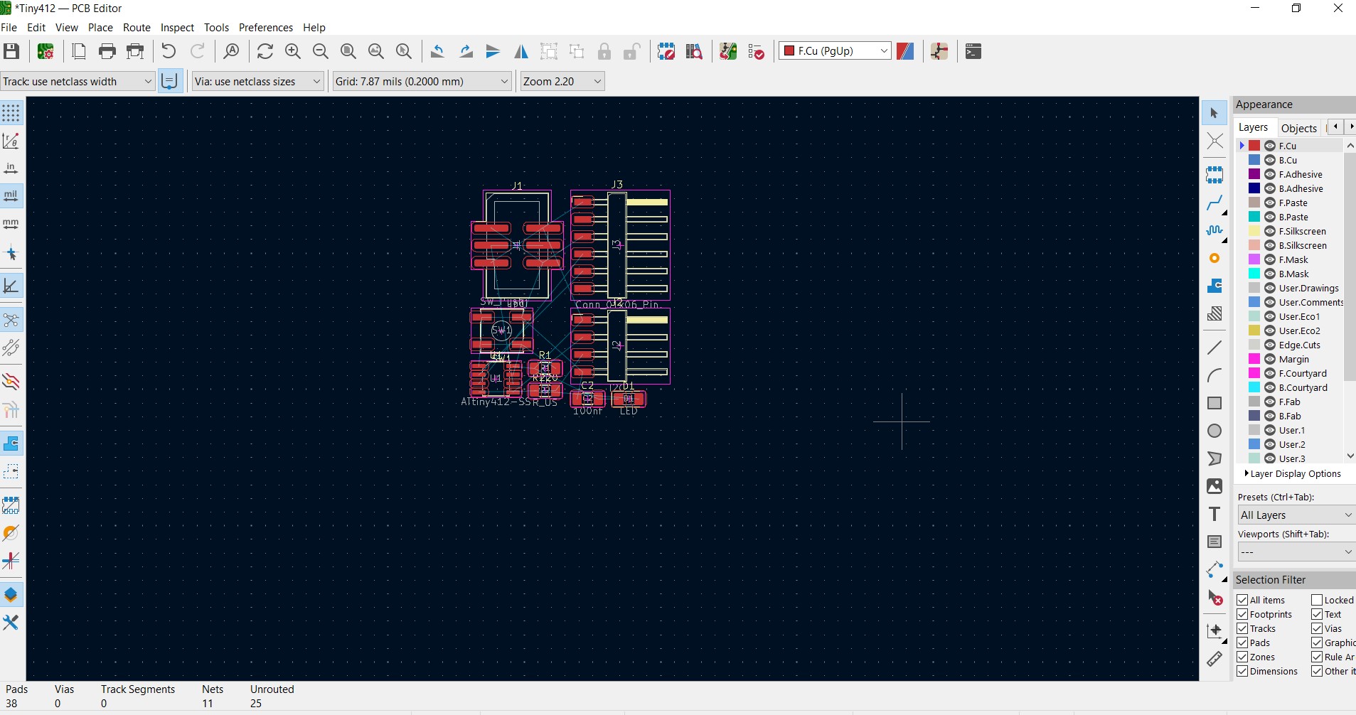Expand Layer Display Options
The height and width of the screenshot is (715, 1356).
tap(1292, 473)
